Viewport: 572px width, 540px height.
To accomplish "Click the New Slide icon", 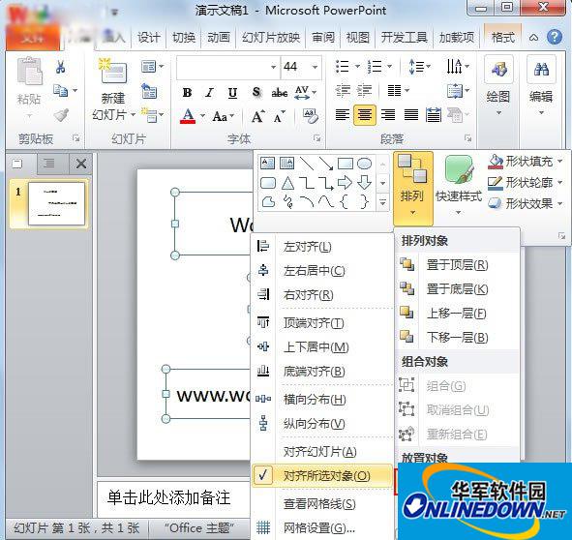I will [113, 71].
